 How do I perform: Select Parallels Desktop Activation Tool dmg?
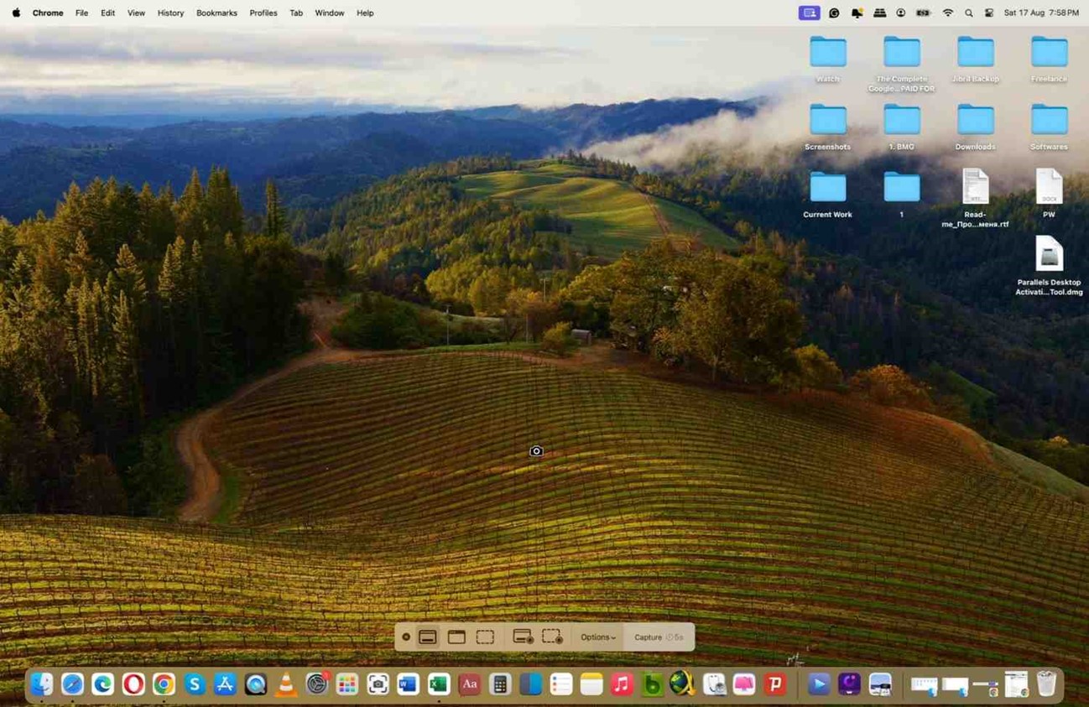[1050, 266]
